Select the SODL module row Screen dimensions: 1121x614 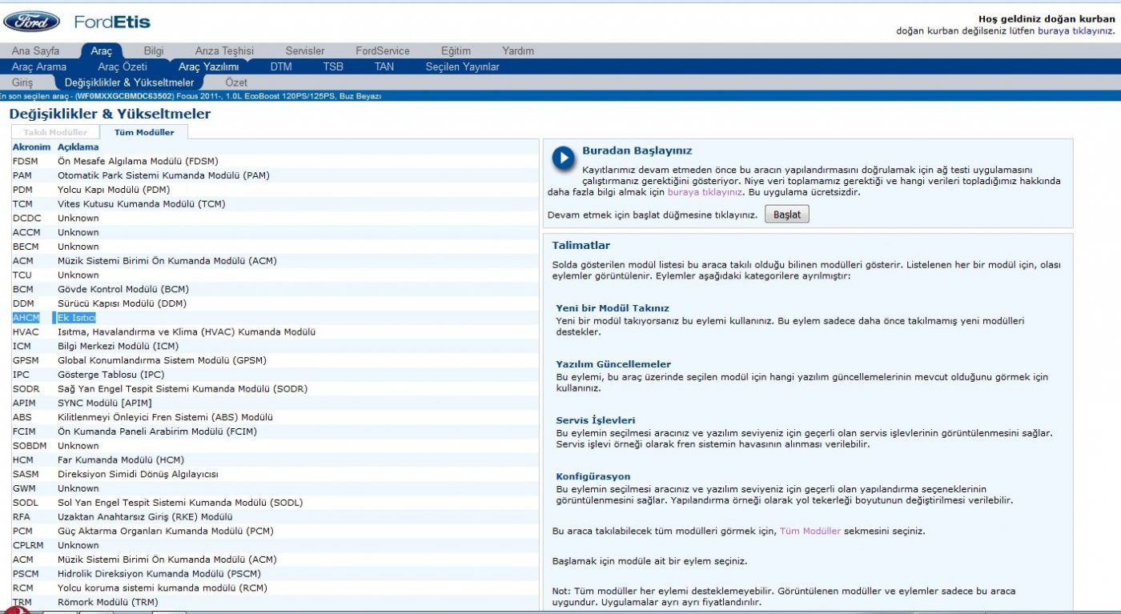[x=275, y=502]
